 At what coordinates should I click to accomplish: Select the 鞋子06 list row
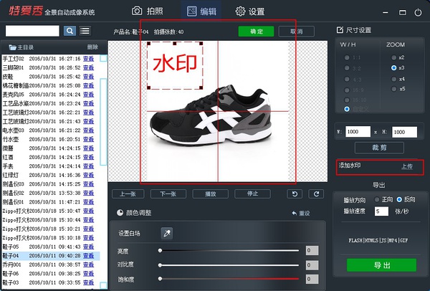click(51, 274)
